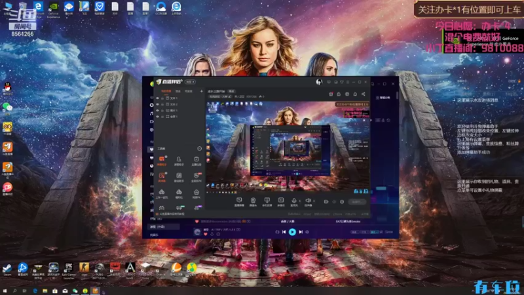Toggle visibility eye of the second source layer
This screenshot has height=295, width=524.
click(x=158, y=104)
